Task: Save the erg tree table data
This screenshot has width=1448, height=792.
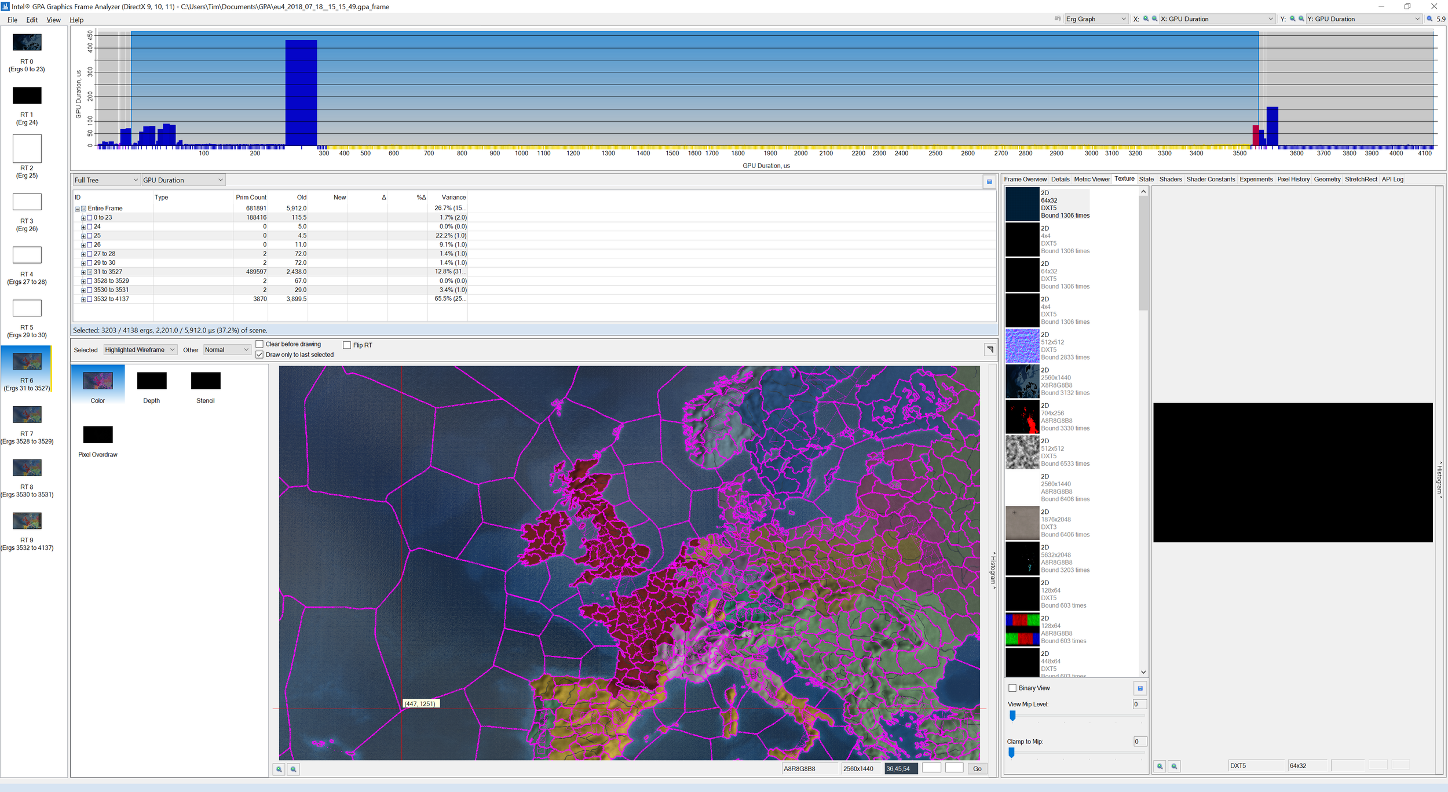Action: coord(989,181)
